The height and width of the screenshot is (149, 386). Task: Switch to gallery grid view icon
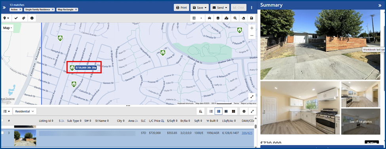[x=233, y=111]
